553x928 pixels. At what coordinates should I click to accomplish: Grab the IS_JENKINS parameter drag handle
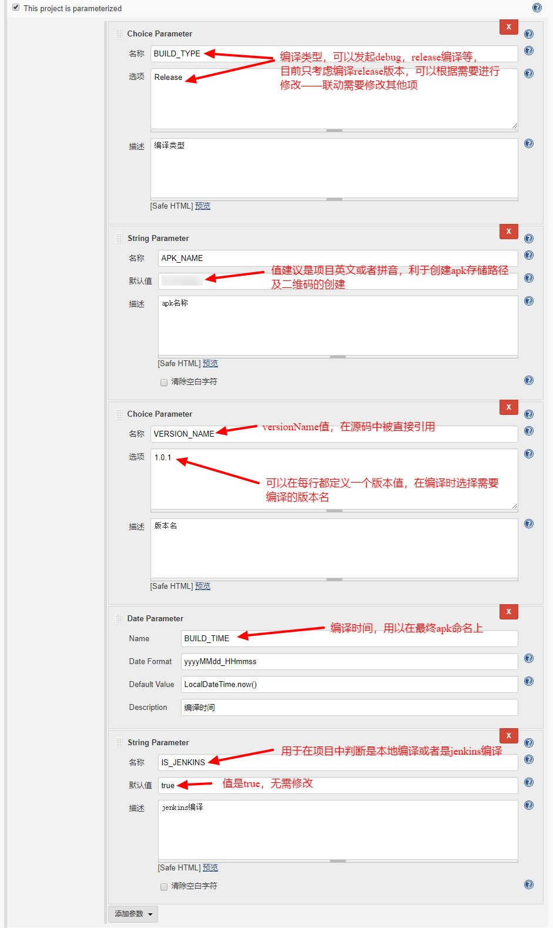point(119,743)
